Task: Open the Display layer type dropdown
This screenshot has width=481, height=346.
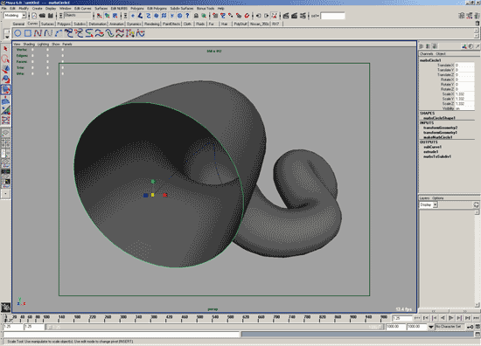Action: tap(429, 204)
